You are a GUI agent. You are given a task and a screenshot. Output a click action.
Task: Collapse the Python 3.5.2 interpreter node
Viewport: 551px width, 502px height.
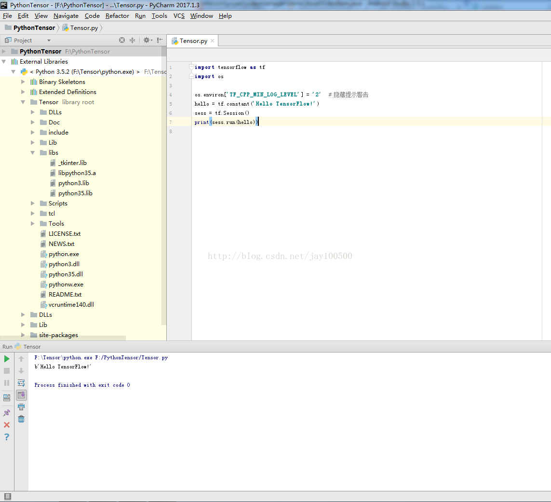(13, 72)
